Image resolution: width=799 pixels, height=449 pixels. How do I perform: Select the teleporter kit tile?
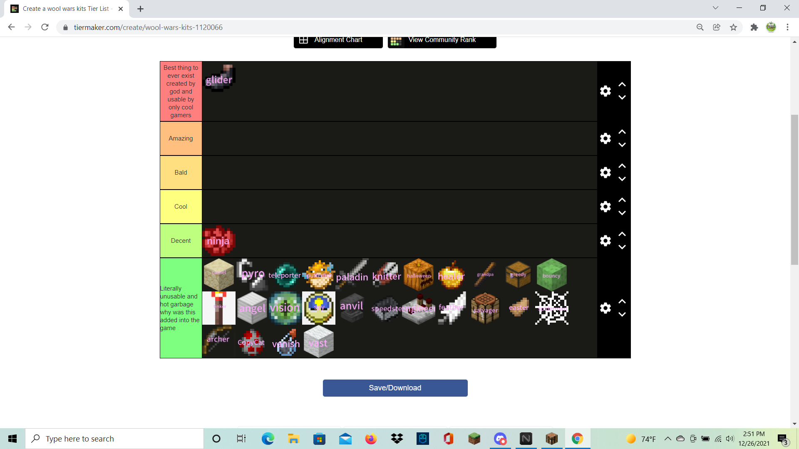tap(285, 275)
